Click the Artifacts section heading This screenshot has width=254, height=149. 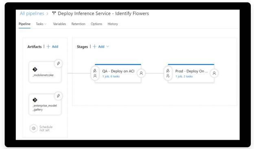click(x=35, y=47)
